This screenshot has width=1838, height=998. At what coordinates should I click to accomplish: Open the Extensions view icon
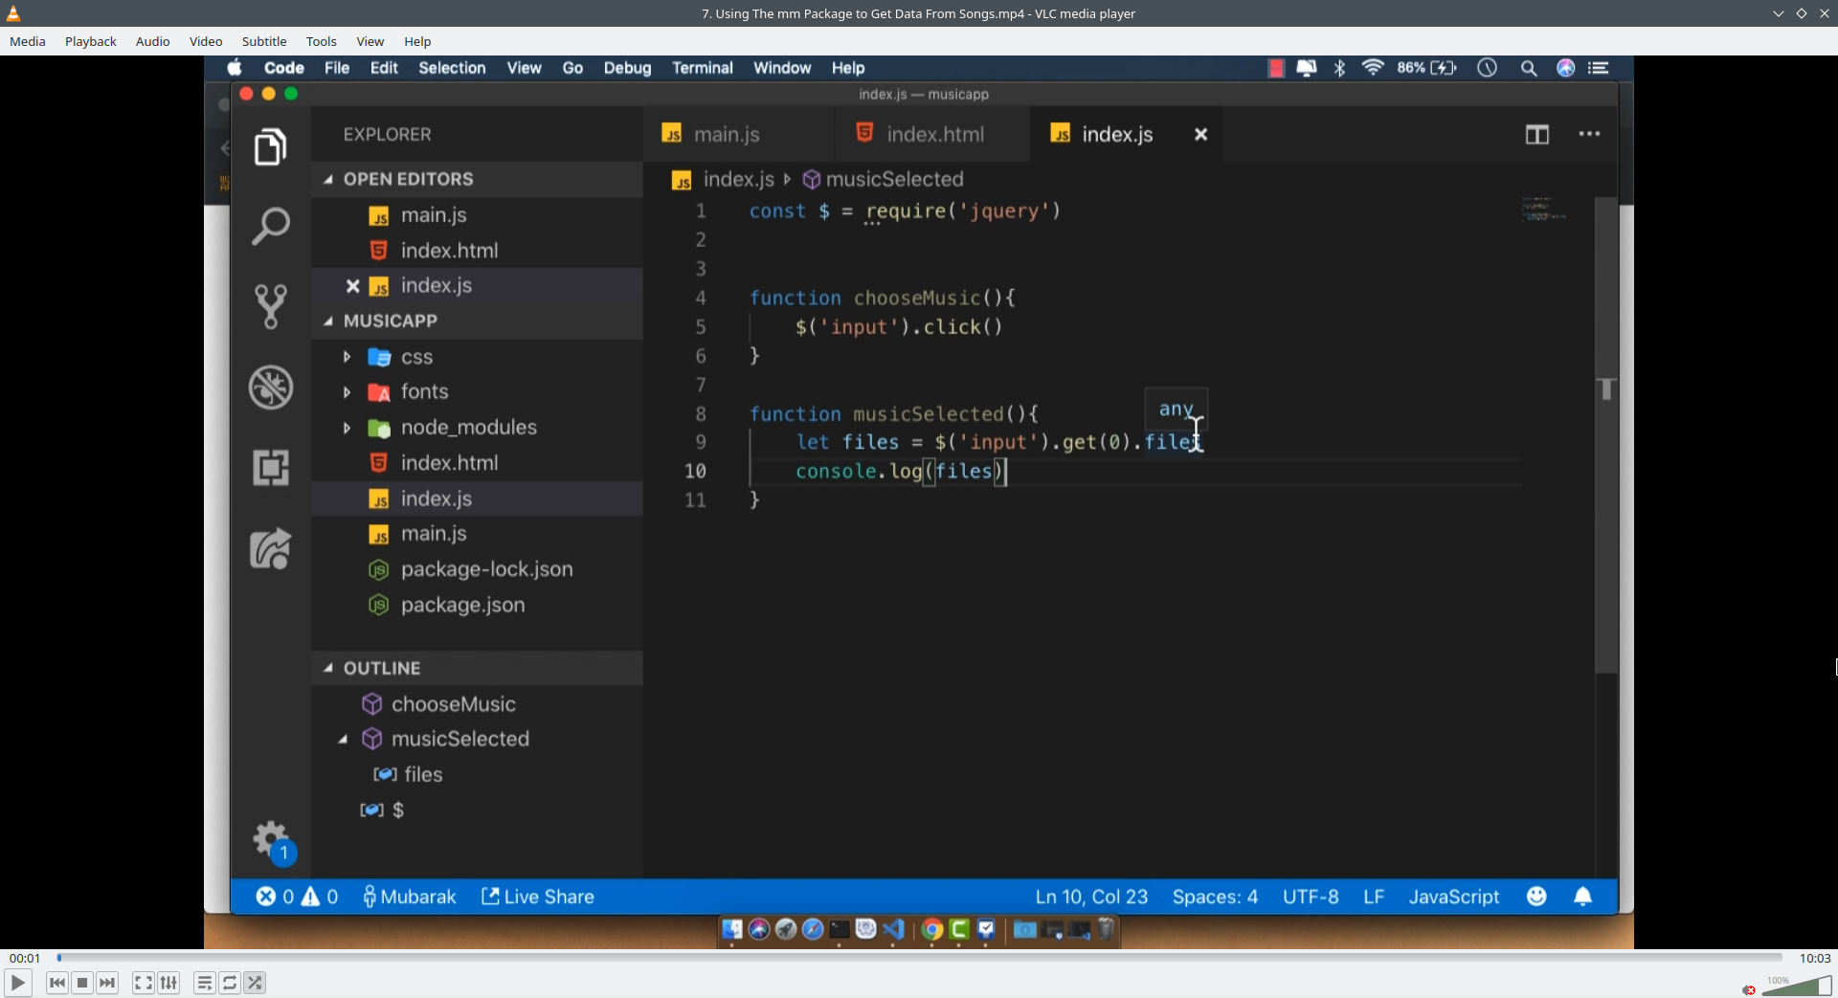(x=270, y=468)
